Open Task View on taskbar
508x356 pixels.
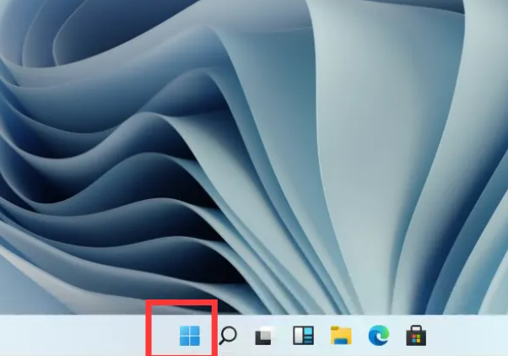pos(263,336)
